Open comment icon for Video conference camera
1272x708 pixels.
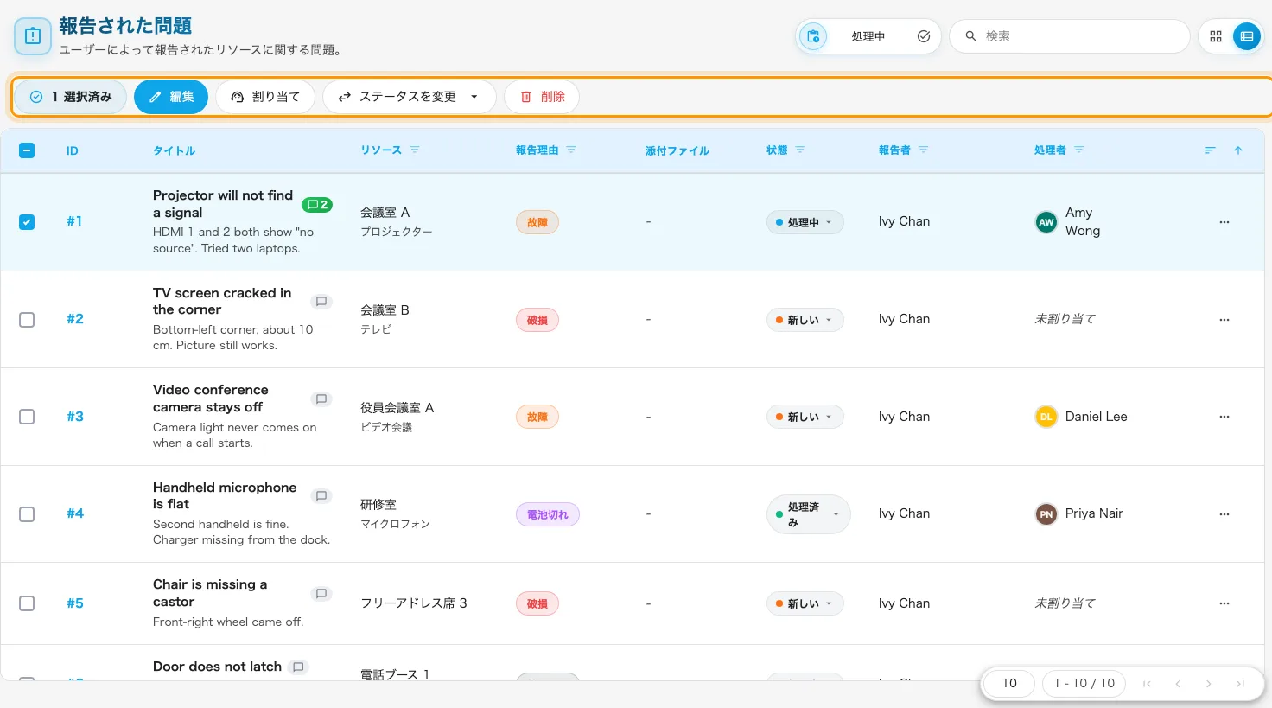pos(321,399)
